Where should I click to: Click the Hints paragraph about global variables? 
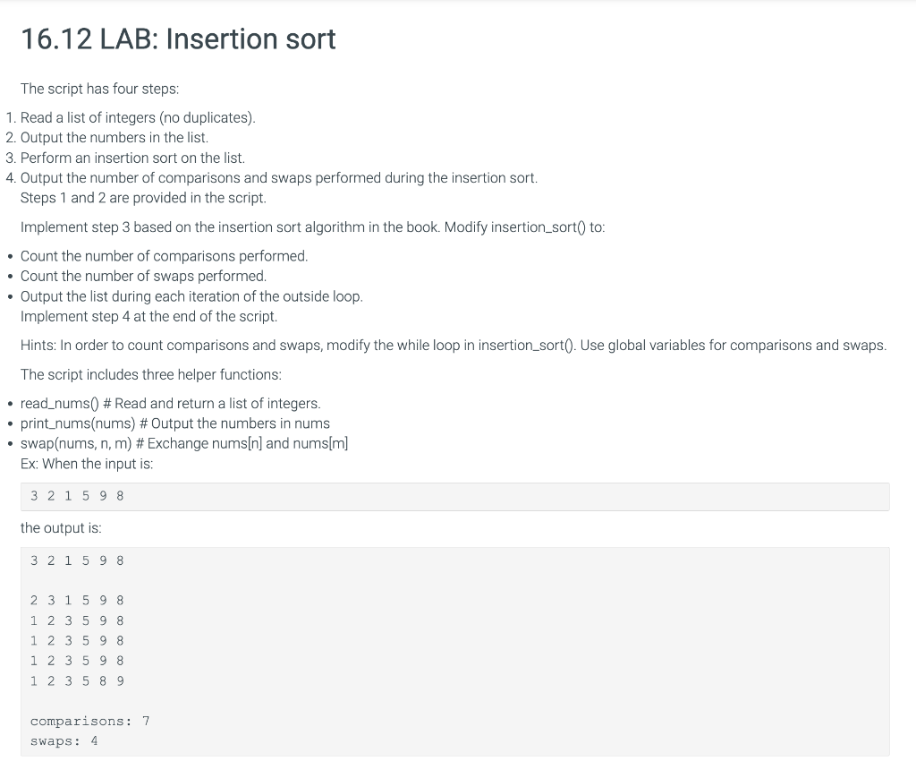454,346
